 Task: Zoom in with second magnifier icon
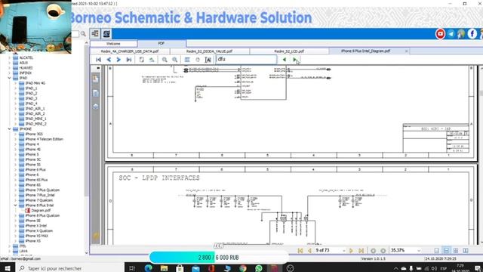(174, 60)
